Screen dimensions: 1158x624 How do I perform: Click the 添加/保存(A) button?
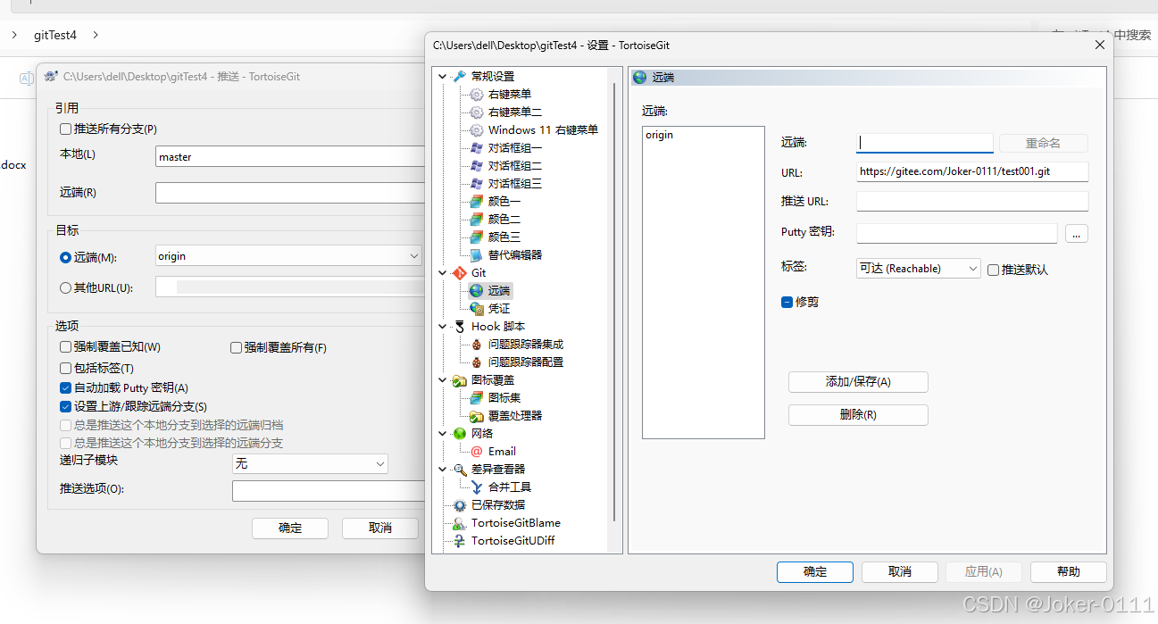[x=857, y=382]
